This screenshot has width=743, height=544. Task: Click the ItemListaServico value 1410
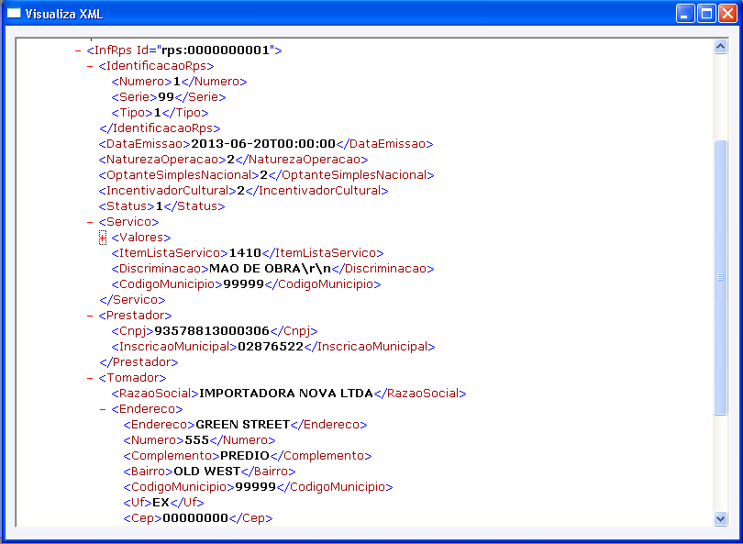point(245,253)
